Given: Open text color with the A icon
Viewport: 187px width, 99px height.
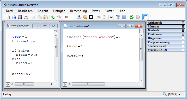Looking at the screenshot, I should click(x=79, y=17).
